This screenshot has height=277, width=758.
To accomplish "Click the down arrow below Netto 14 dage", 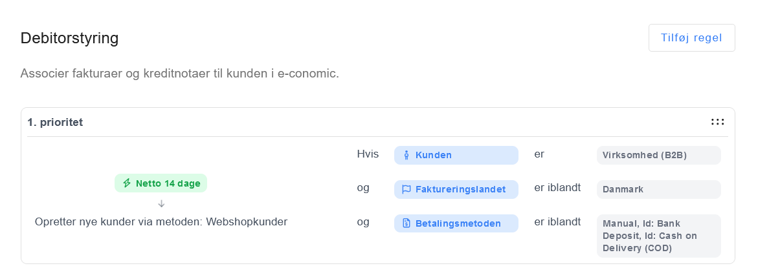I will (x=161, y=203).
